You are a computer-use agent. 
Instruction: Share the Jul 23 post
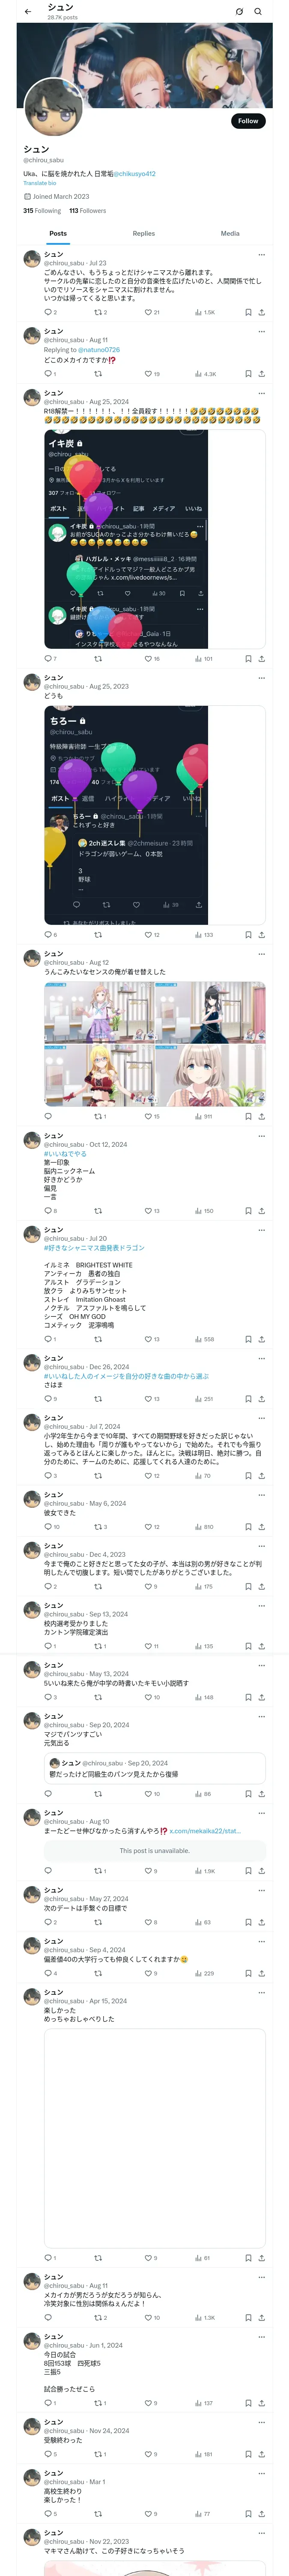pos(261,312)
